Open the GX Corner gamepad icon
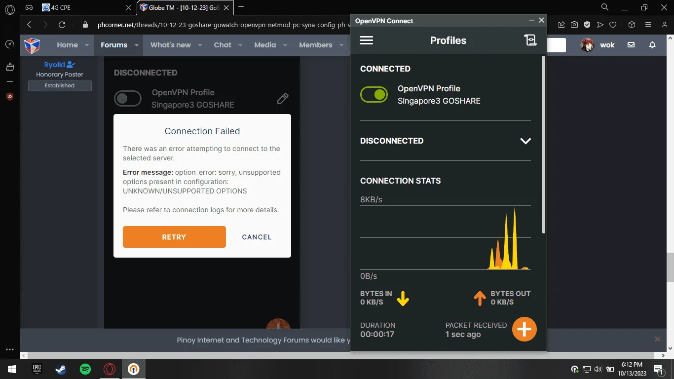The image size is (674, 379). click(x=30, y=7)
